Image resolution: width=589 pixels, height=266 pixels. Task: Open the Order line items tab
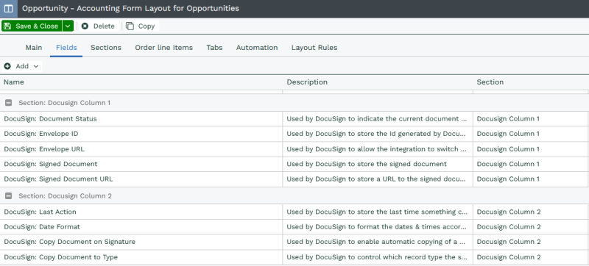[x=163, y=48]
